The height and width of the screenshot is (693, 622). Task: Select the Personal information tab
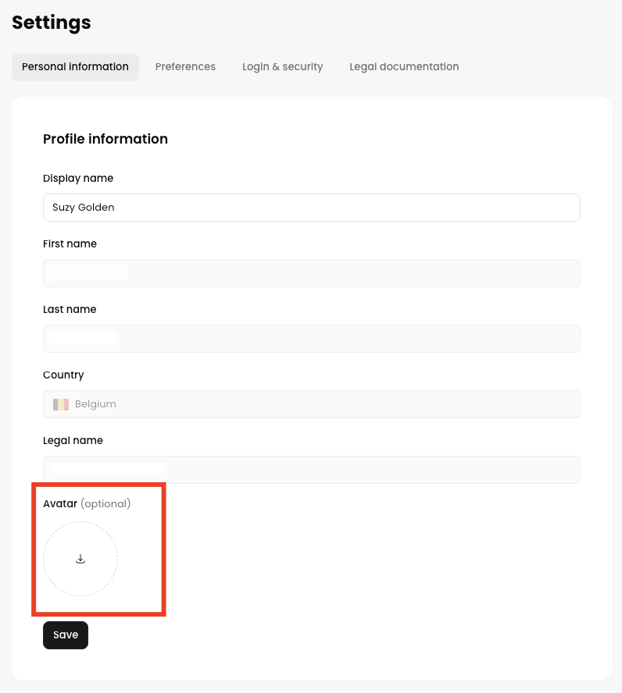[x=75, y=67]
